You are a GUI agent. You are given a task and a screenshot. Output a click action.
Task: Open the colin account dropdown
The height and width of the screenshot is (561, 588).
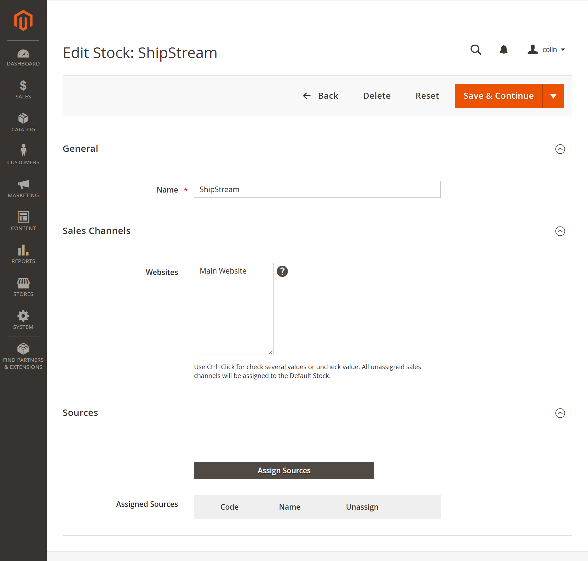[546, 50]
